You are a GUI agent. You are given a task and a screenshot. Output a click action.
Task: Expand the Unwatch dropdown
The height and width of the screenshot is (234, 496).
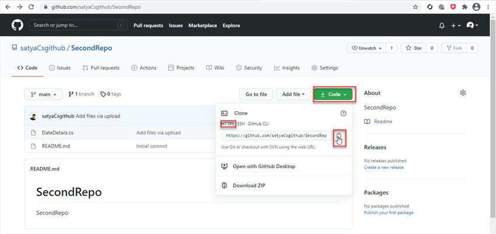point(366,48)
